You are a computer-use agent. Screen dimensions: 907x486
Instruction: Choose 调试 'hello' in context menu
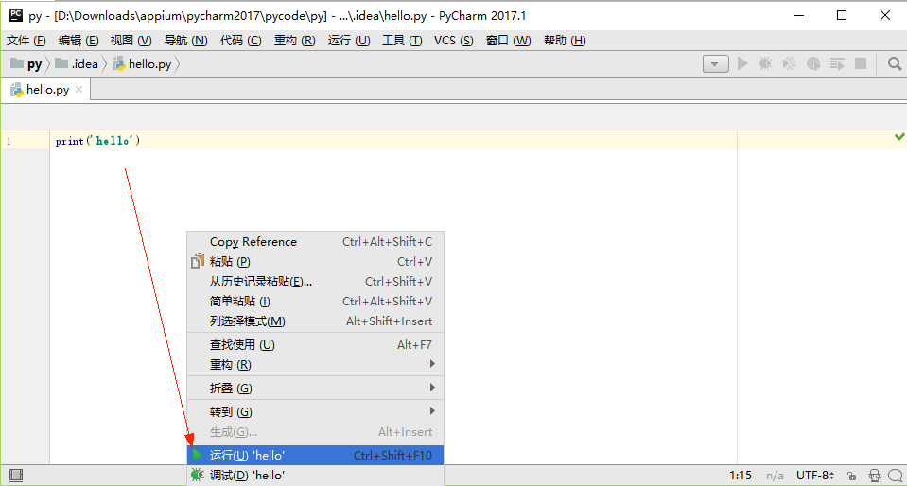pos(315,476)
